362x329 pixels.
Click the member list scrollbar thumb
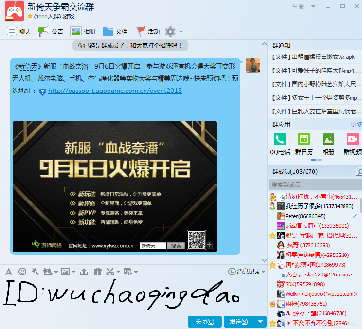pyautogui.click(x=361, y=205)
